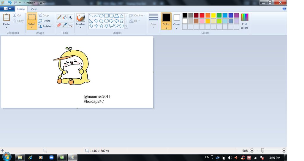Click the Undo arrow in title bar
This screenshot has height=161, width=304.
[9, 3]
